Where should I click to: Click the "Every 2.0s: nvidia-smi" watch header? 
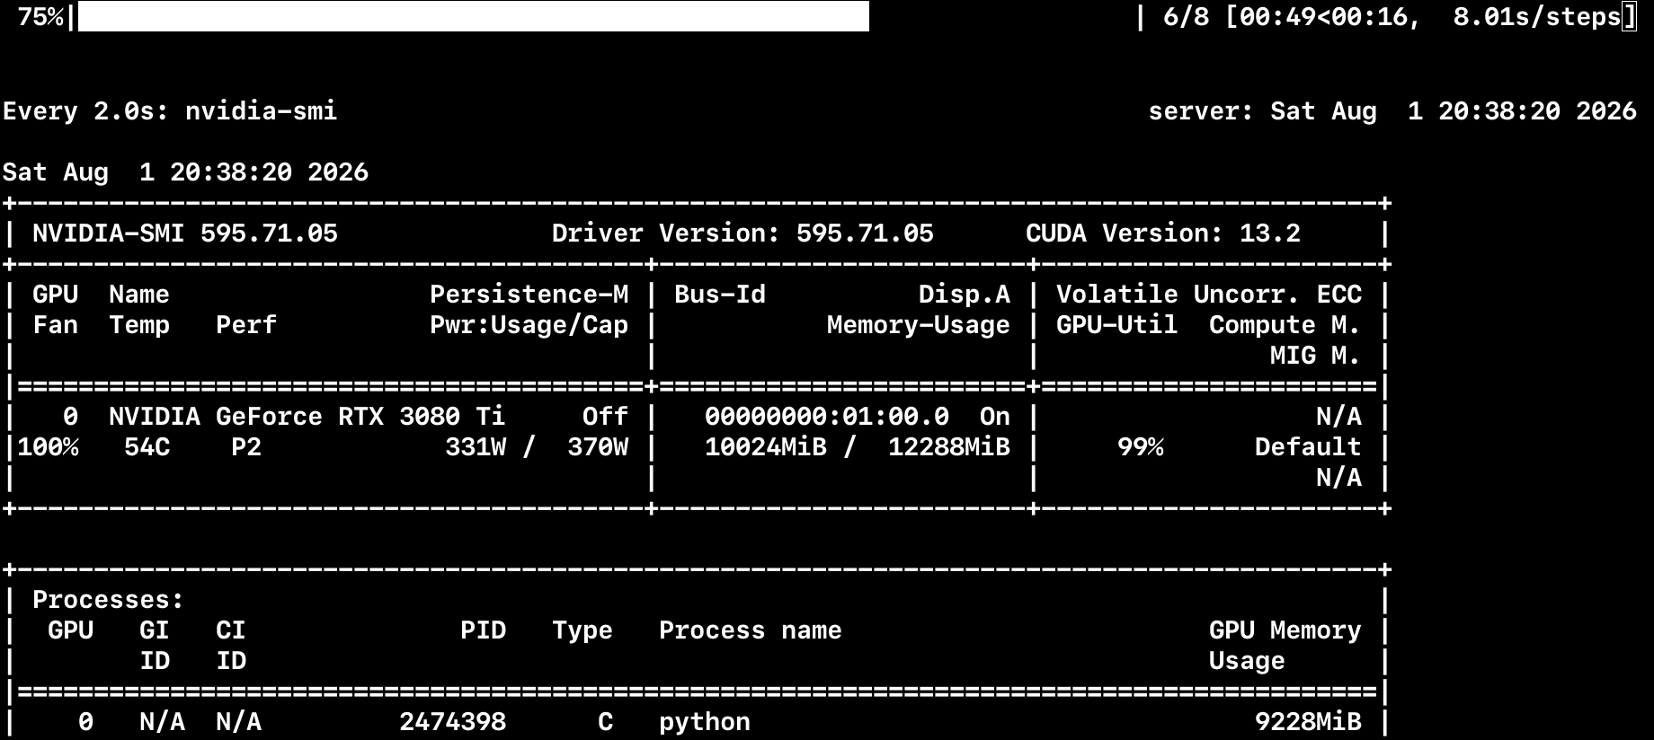[170, 110]
